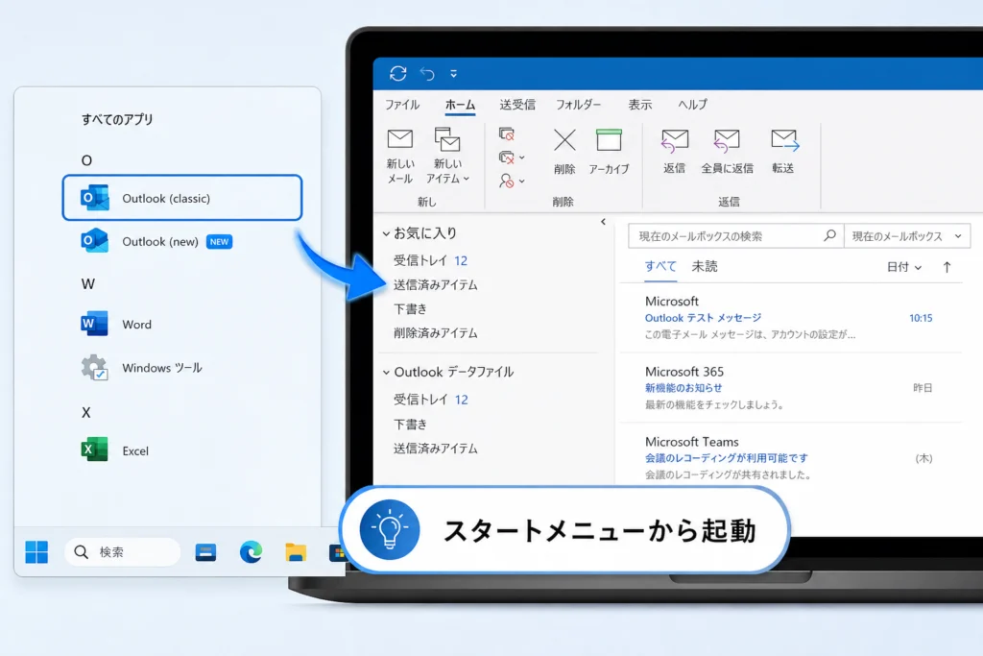This screenshot has width=983, height=656.
Task: Click the 返信 reply button
Action: click(x=675, y=151)
